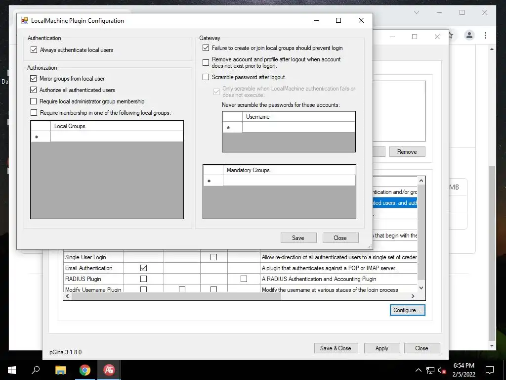Click the Remove button in pGina window
Viewport: 506px width, 380px height.
coord(407,152)
